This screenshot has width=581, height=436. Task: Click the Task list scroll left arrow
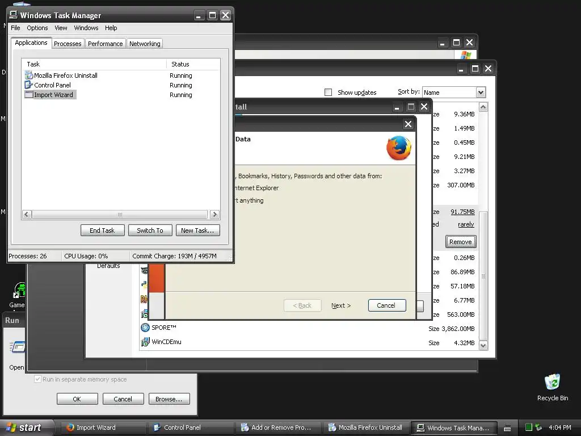(26, 214)
